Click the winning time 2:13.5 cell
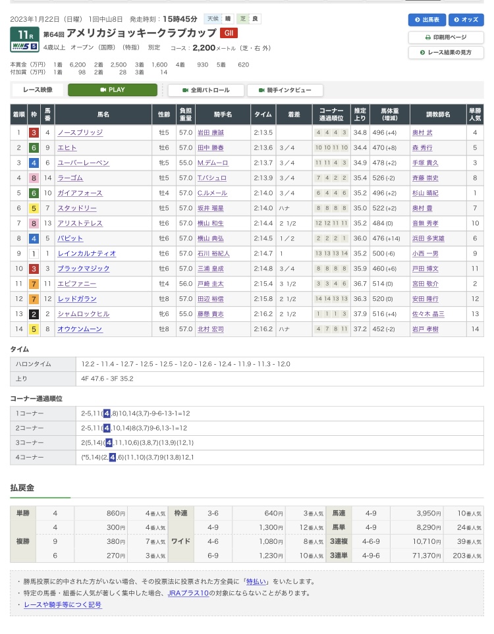This screenshot has height=634, width=494. [x=263, y=132]
